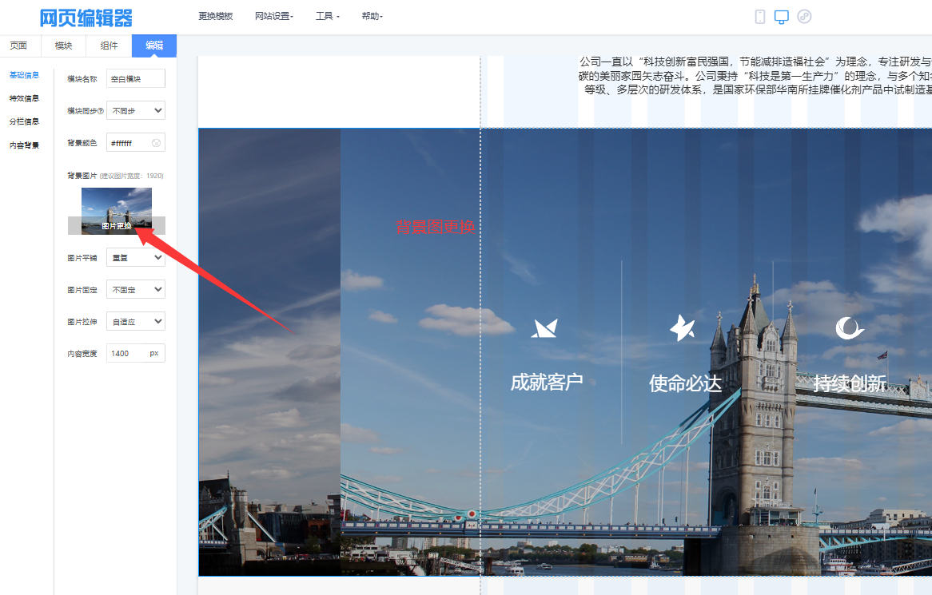This screenshot has width=932, height=595.
Task: Switch to the 模块 tab
Action: [64, 46]
